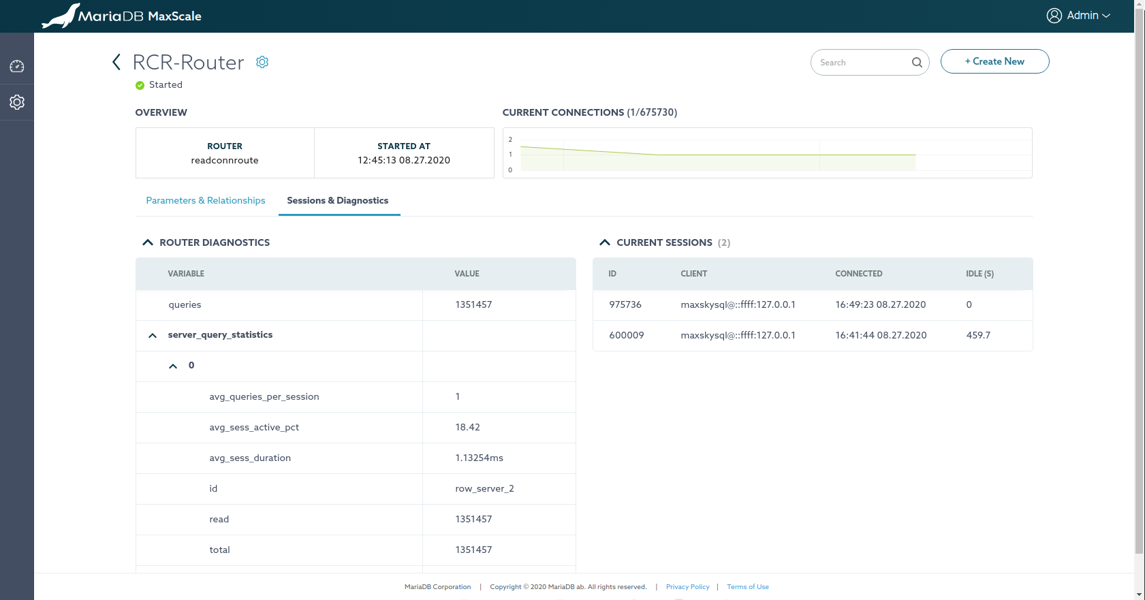Click the current connections graph

(767, 153)
